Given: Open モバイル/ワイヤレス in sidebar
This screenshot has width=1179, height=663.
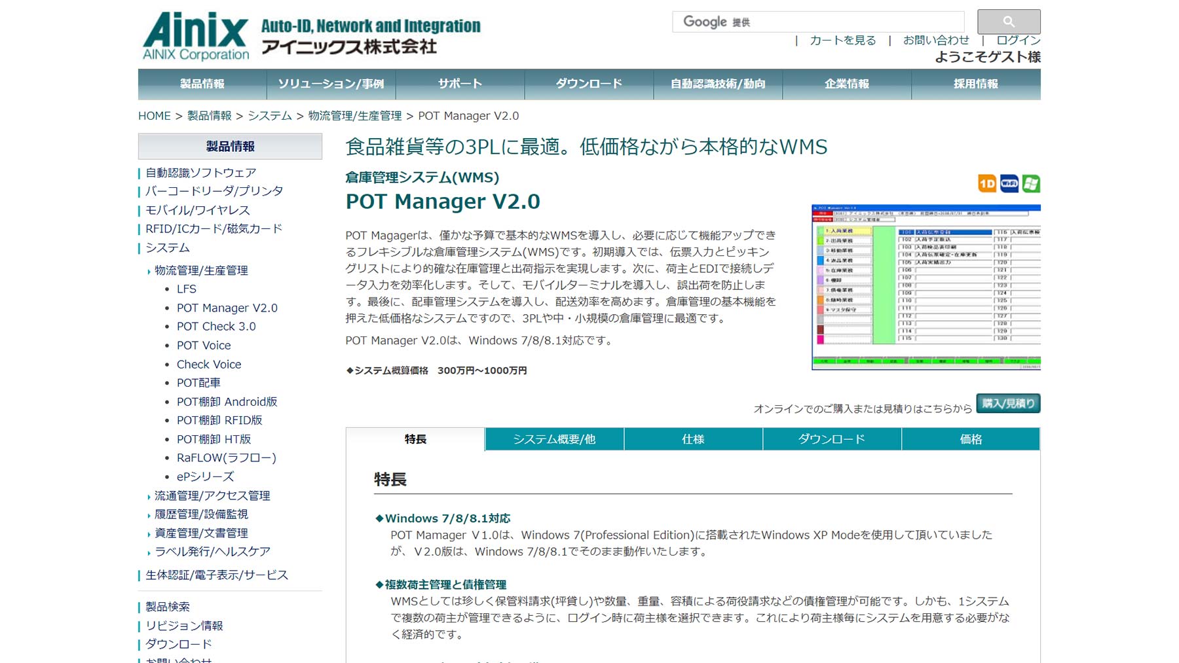Looking at the screenshot, I should pos(198,210).
